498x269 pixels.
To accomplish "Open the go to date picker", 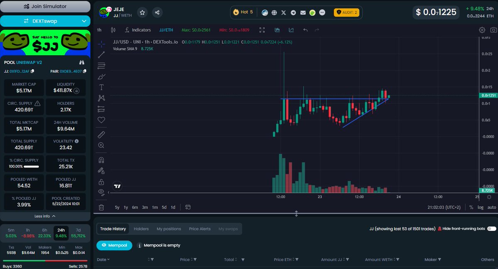I will [x=188, y=207].
